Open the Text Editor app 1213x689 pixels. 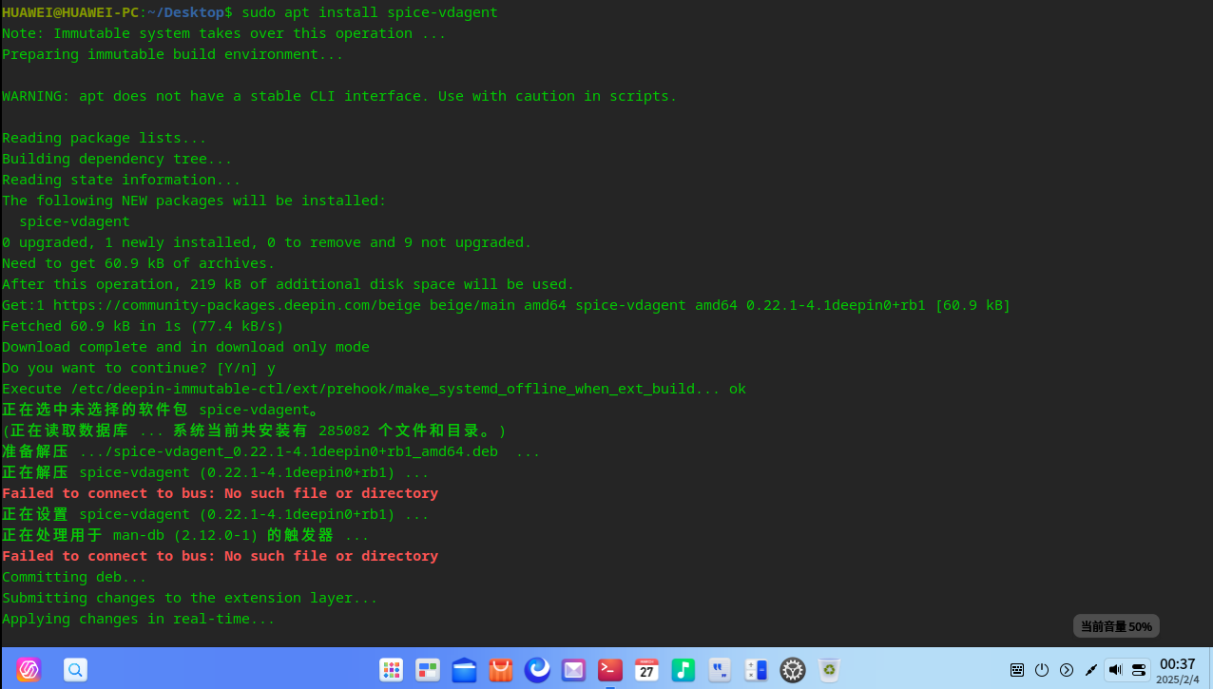tap(720, 670)
